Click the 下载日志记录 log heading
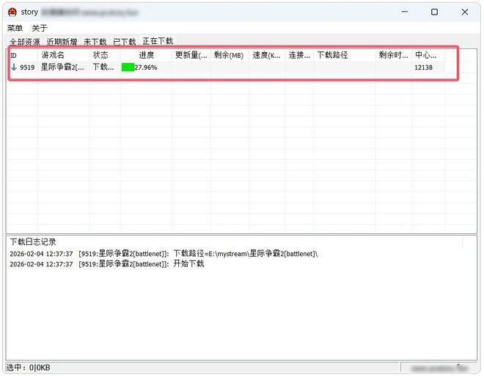The image size is (484, 377). point(33,242)
